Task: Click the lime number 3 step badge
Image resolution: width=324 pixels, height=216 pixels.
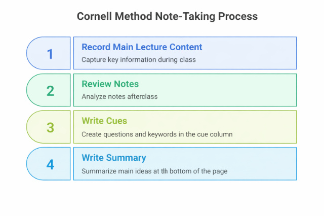Action: coord(50,127)
